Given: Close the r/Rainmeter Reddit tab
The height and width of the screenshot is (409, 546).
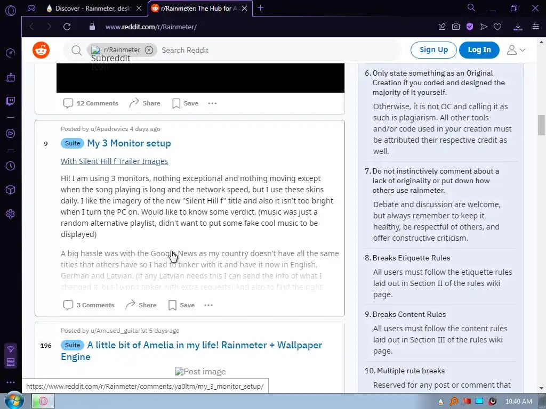Looking at the screenshot, I should (x=244, y=9).
